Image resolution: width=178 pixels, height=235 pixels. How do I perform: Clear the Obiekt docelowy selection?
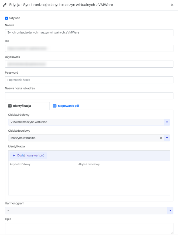point(161,138)
